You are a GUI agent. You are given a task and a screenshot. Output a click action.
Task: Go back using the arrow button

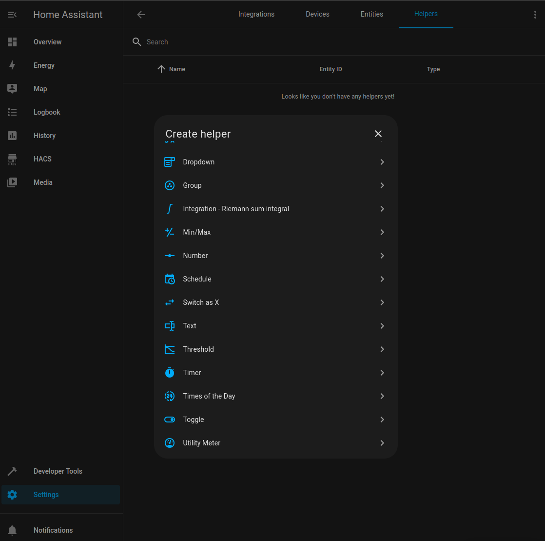click(x=141, y=15)
